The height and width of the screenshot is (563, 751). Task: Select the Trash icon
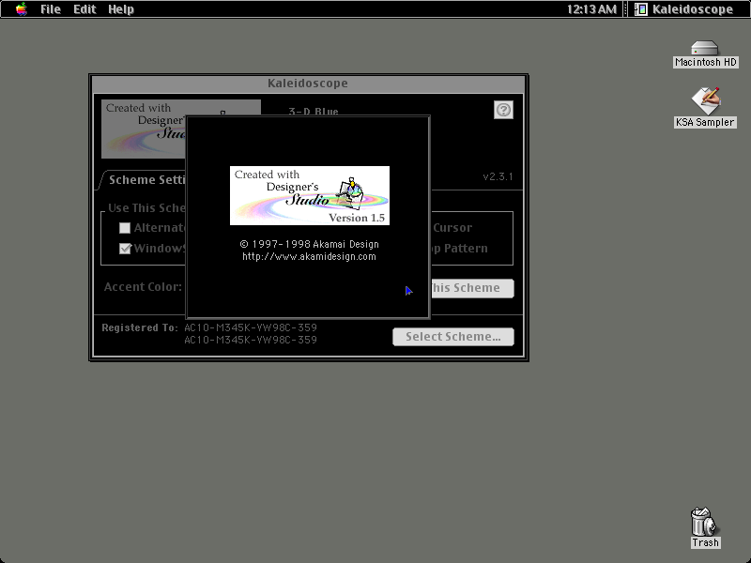click(705, 527)
